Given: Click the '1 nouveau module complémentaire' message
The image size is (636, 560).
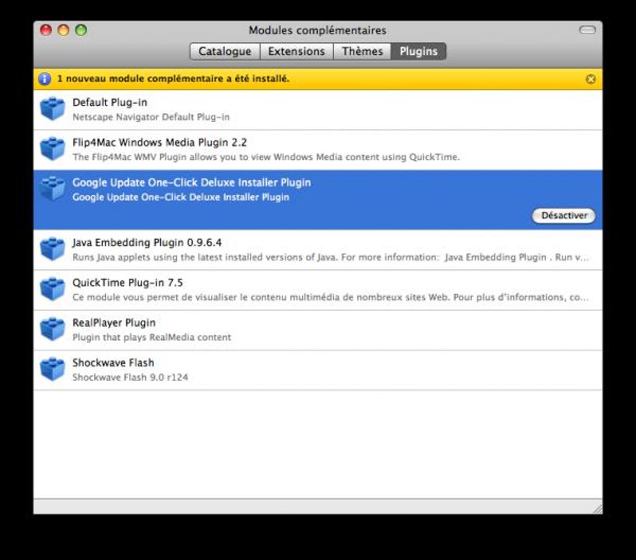Looking at the screenshot, I should pos(173,79).
